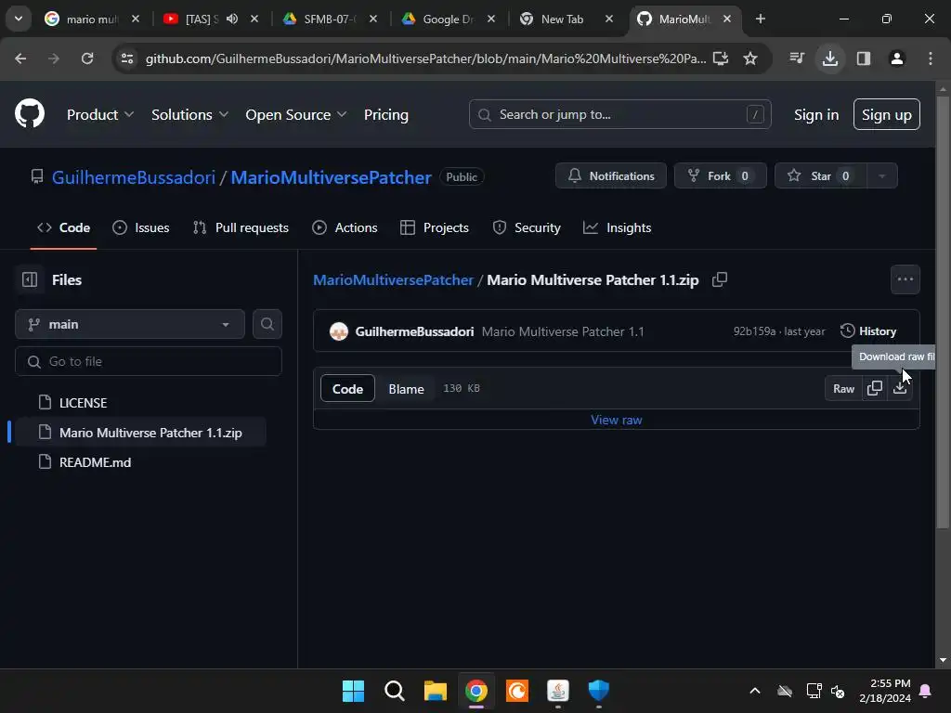Focus the Go to file field

click(148, 361)
